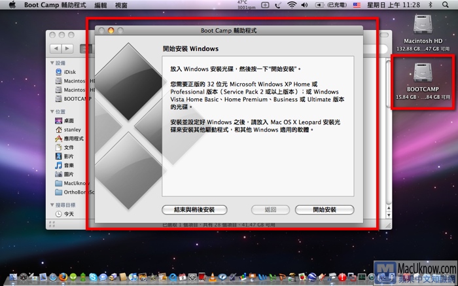
Task: Collapse the 位置 sidebar section
Action: tap(52, 112)
